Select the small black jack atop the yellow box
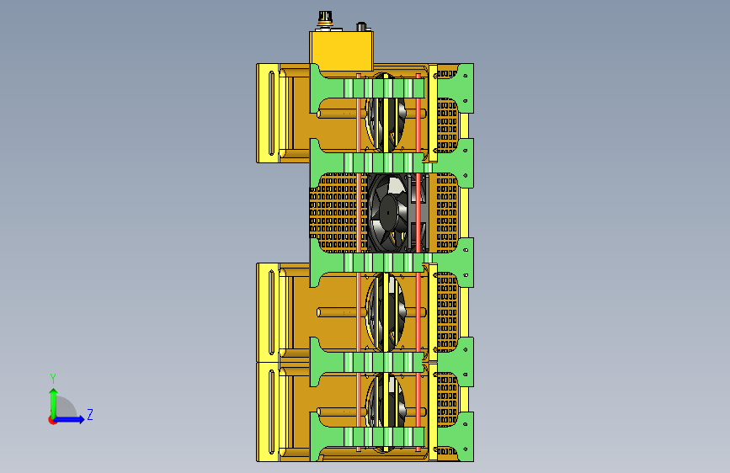The width and height of the screenshot is (730, 473). 361,27
